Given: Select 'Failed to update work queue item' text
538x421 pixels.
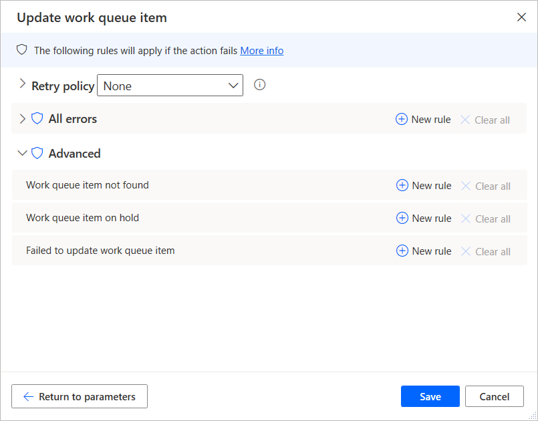Looking at the screenshot, I should pos(100,251).
